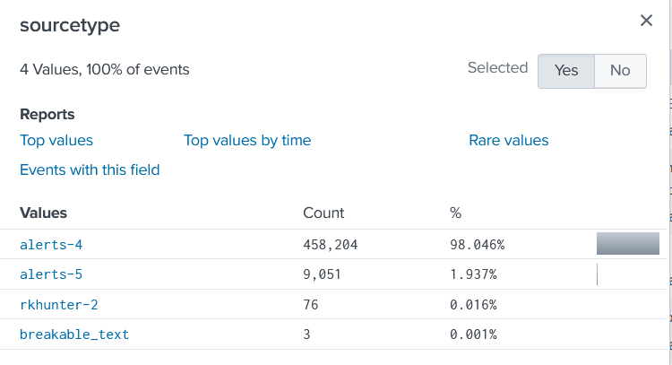The image size is (672, 365).
Task: Open the Top values report
Action: [56, 141]
